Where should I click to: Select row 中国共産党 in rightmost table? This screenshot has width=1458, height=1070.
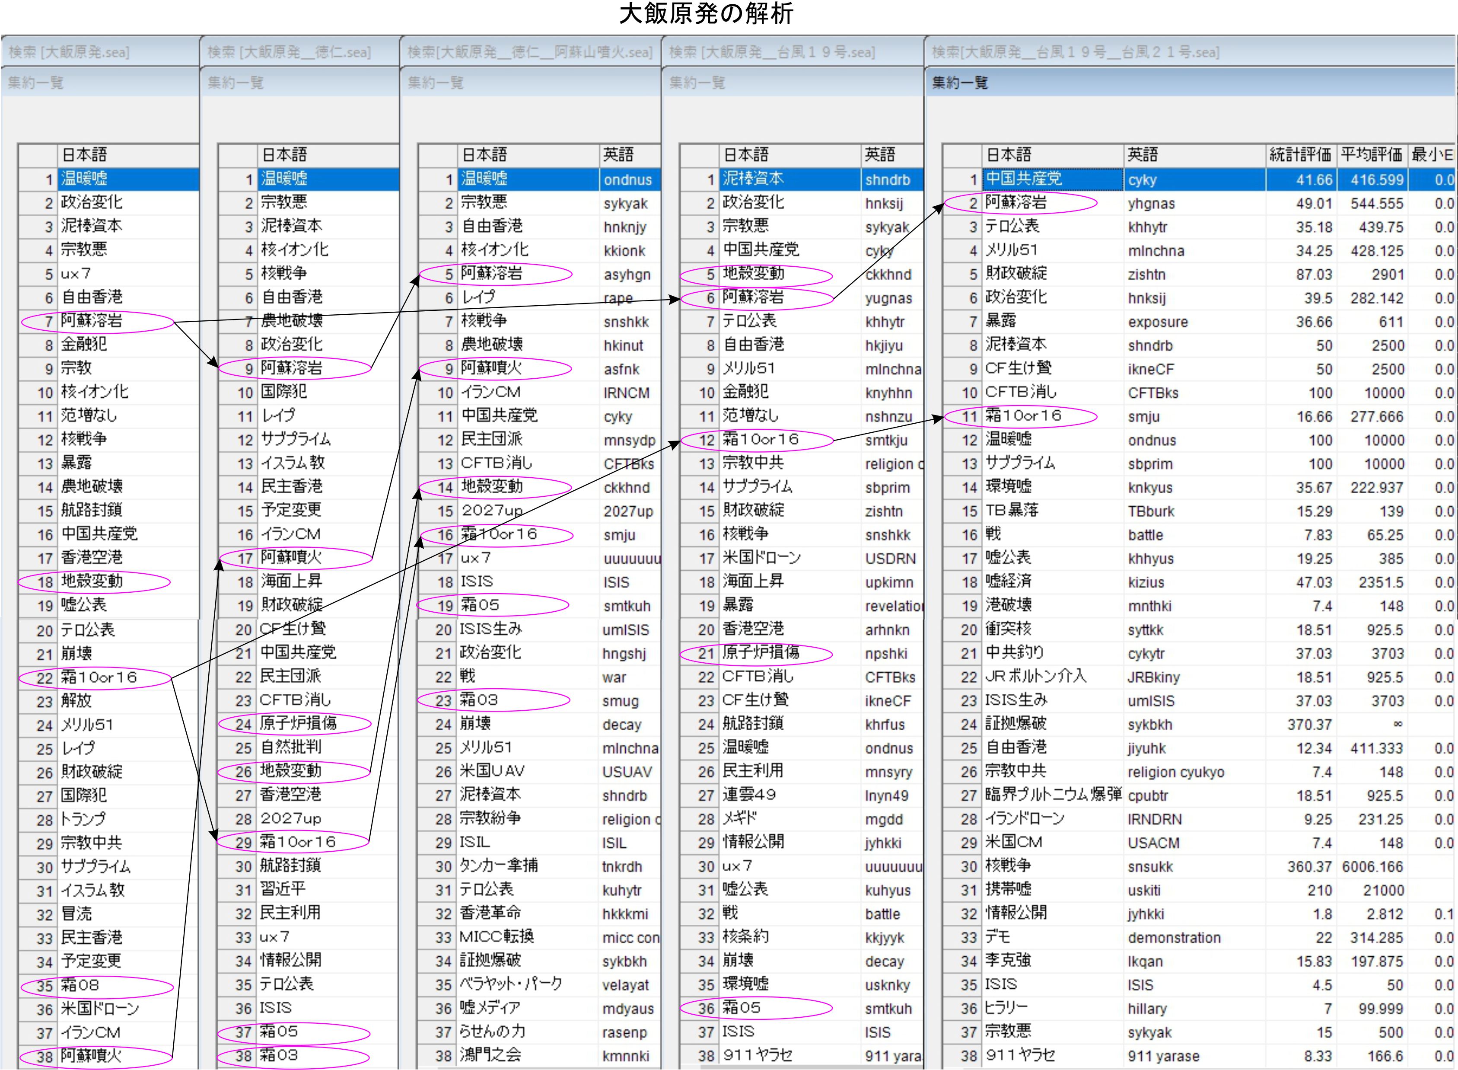(1023, 179)
